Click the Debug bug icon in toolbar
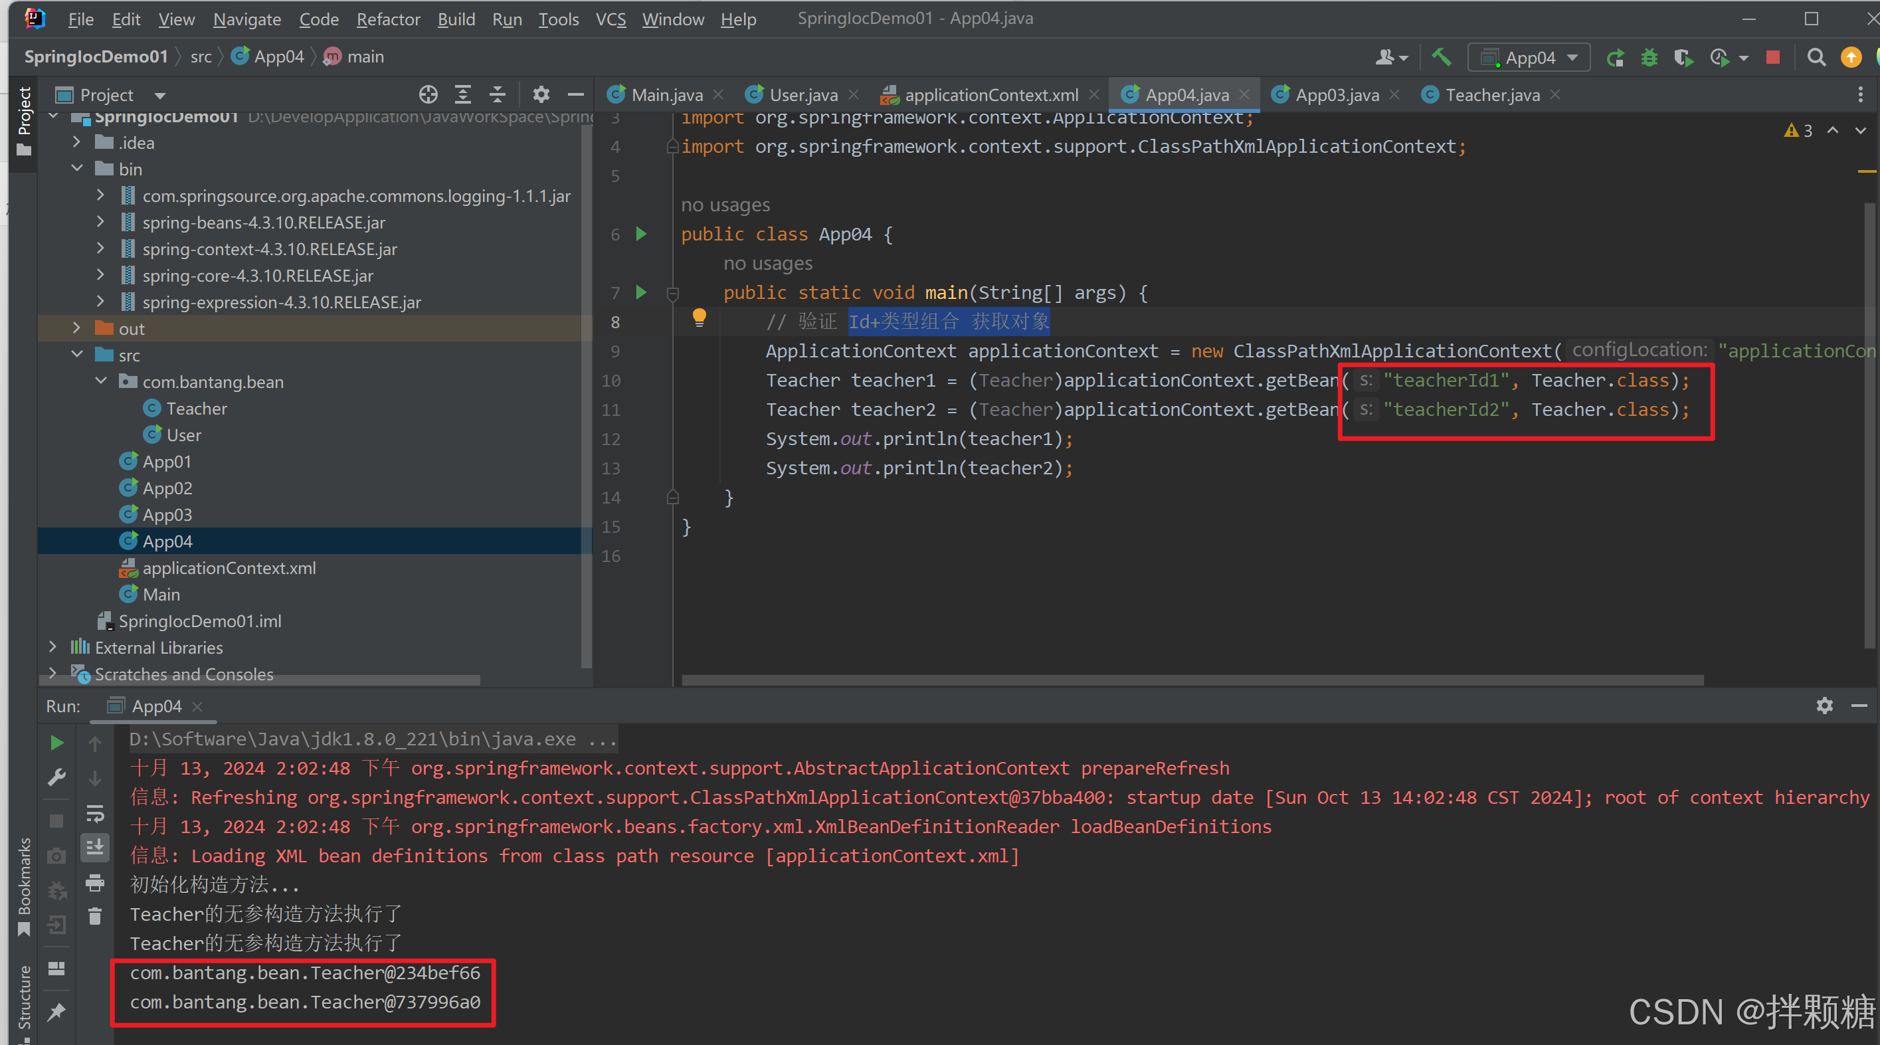Image resolution: width=1880 pixels, height=1045 pixels. [1649, 57]
